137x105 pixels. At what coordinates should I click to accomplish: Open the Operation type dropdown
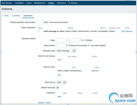pos(66,51)
